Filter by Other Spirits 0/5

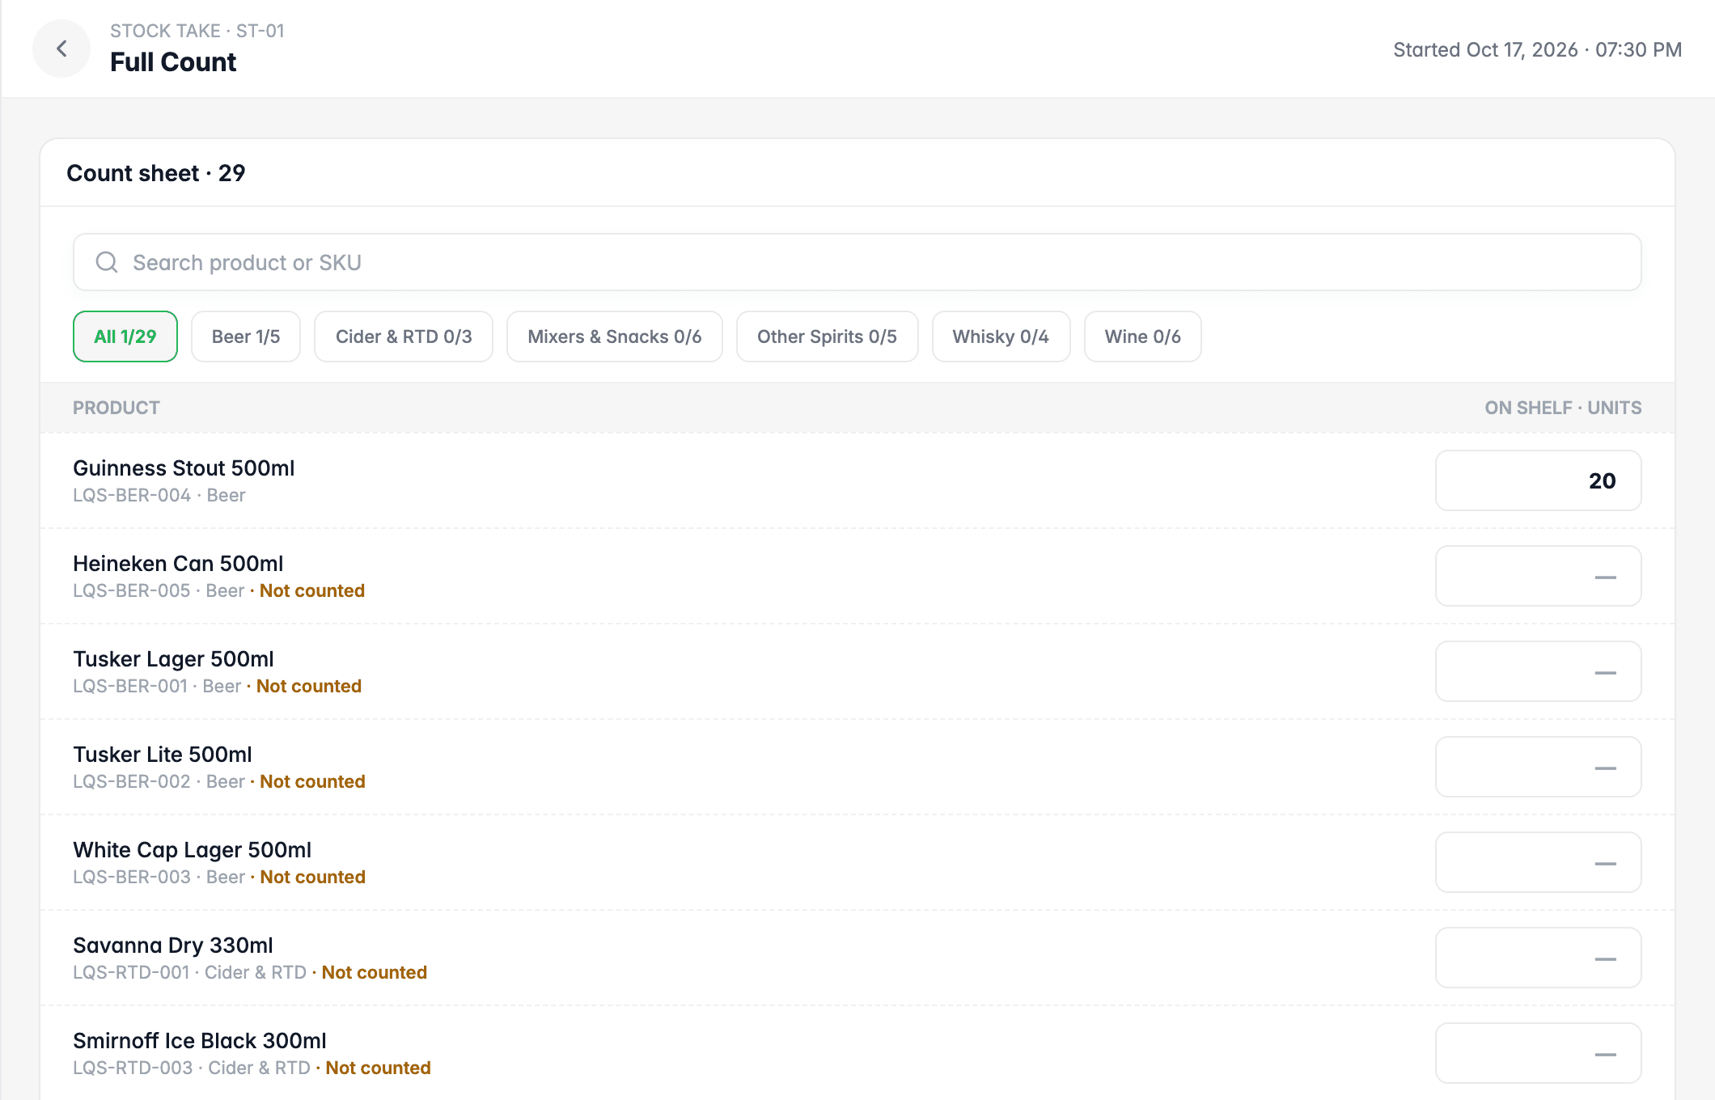coord(827,336)
